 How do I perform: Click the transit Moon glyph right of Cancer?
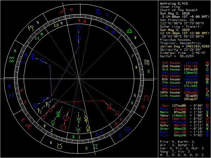[x=120, y=135]
